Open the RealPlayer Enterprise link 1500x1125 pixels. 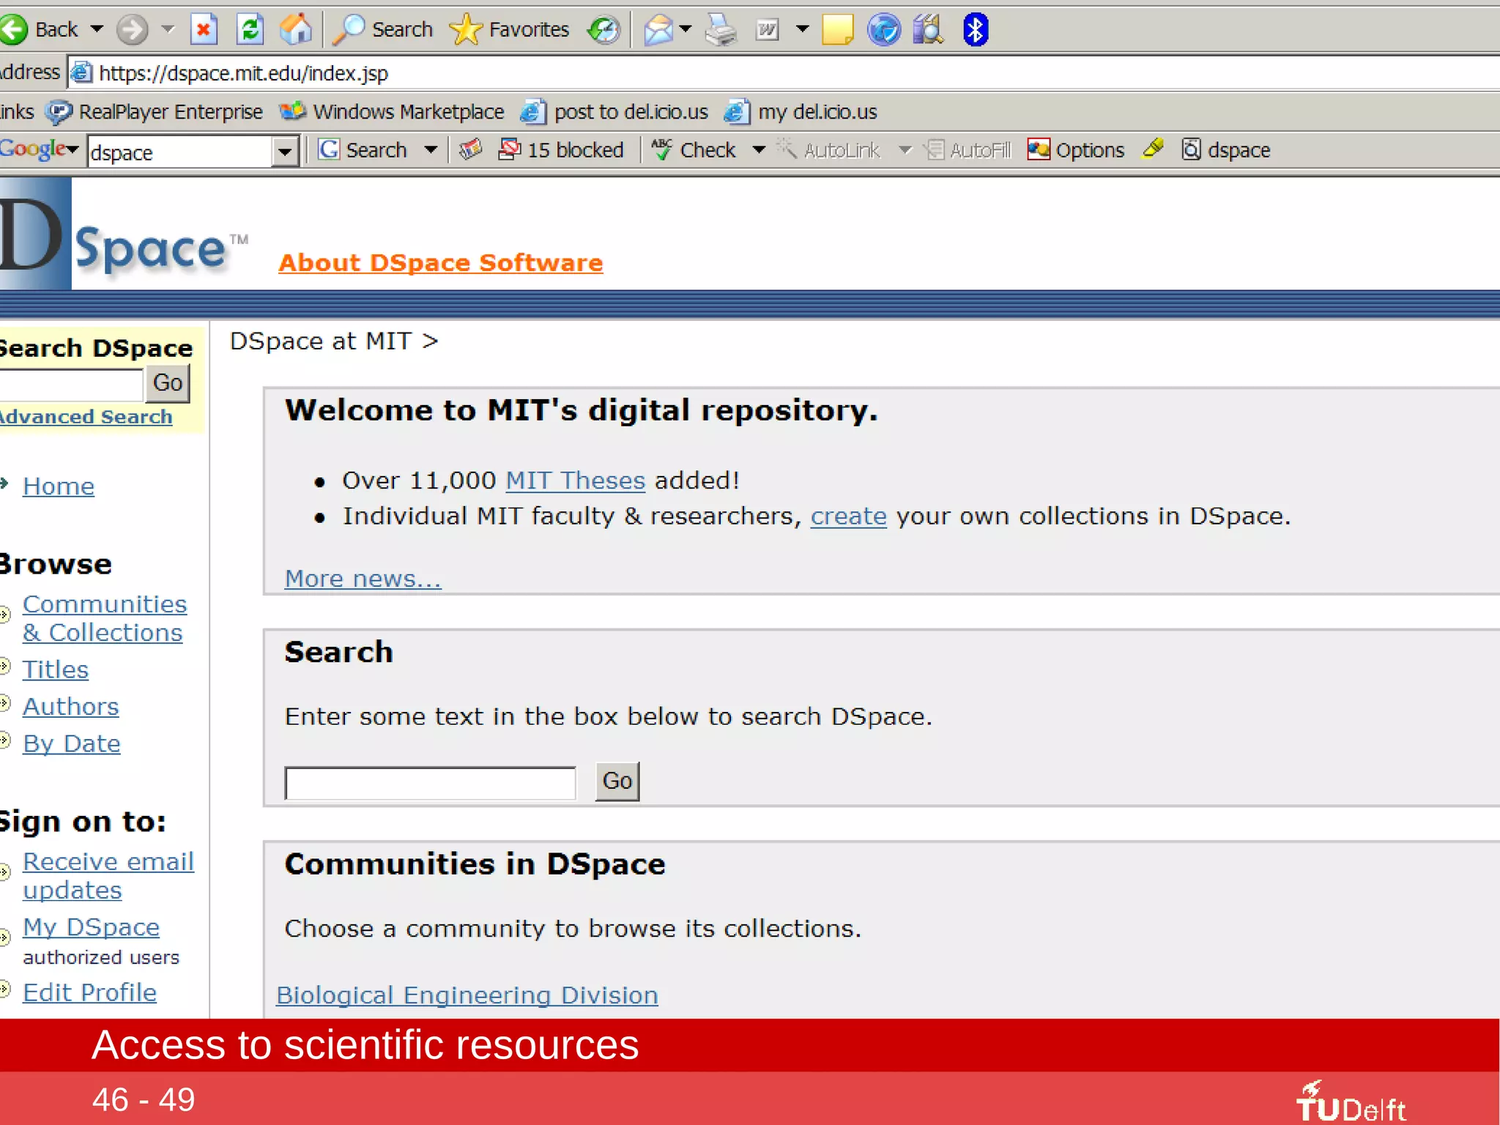click(154, 112)
